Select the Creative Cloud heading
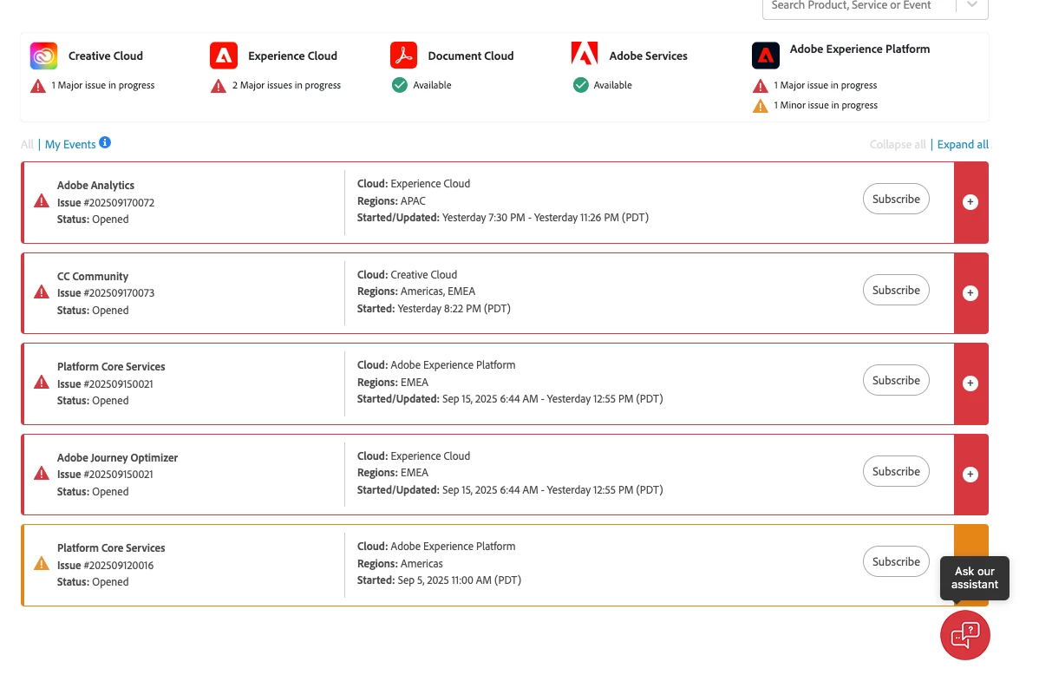Screen dimensions: 1039x688 pos(105,56)
